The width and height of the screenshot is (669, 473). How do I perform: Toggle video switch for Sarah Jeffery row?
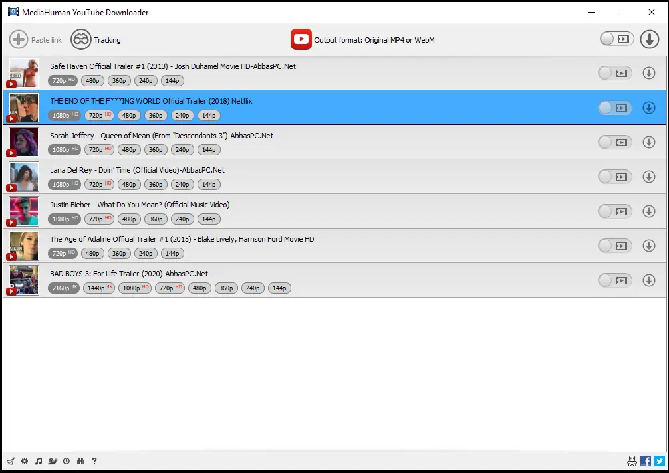click(615, 142)
